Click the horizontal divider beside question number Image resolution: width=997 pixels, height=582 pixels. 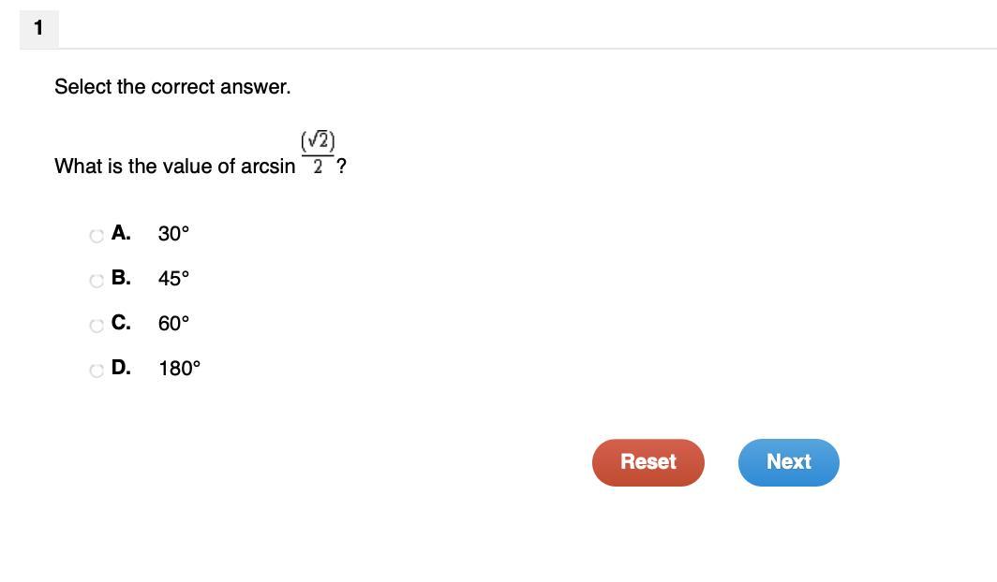pyautogui.click(x=525, y=48)
